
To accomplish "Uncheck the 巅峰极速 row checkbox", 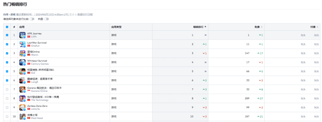I will click(7, 80).
